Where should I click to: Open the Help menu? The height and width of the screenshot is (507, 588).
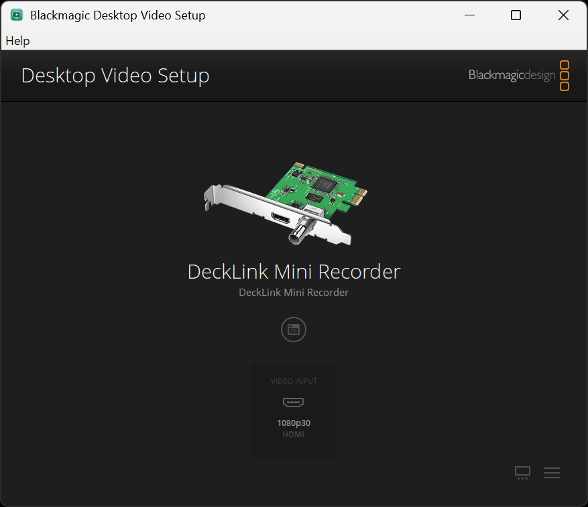(x=17, y=41)
